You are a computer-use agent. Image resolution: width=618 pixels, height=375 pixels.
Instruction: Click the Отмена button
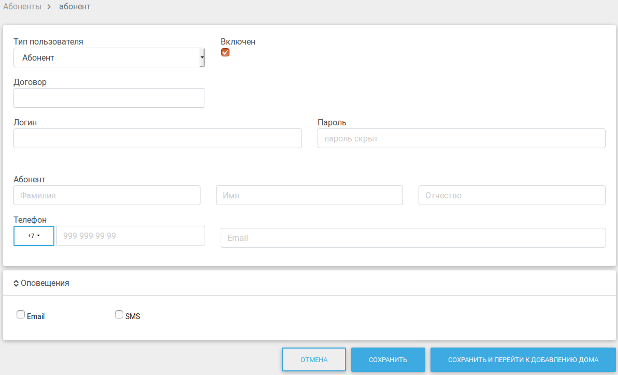click(x=314, y=359)
